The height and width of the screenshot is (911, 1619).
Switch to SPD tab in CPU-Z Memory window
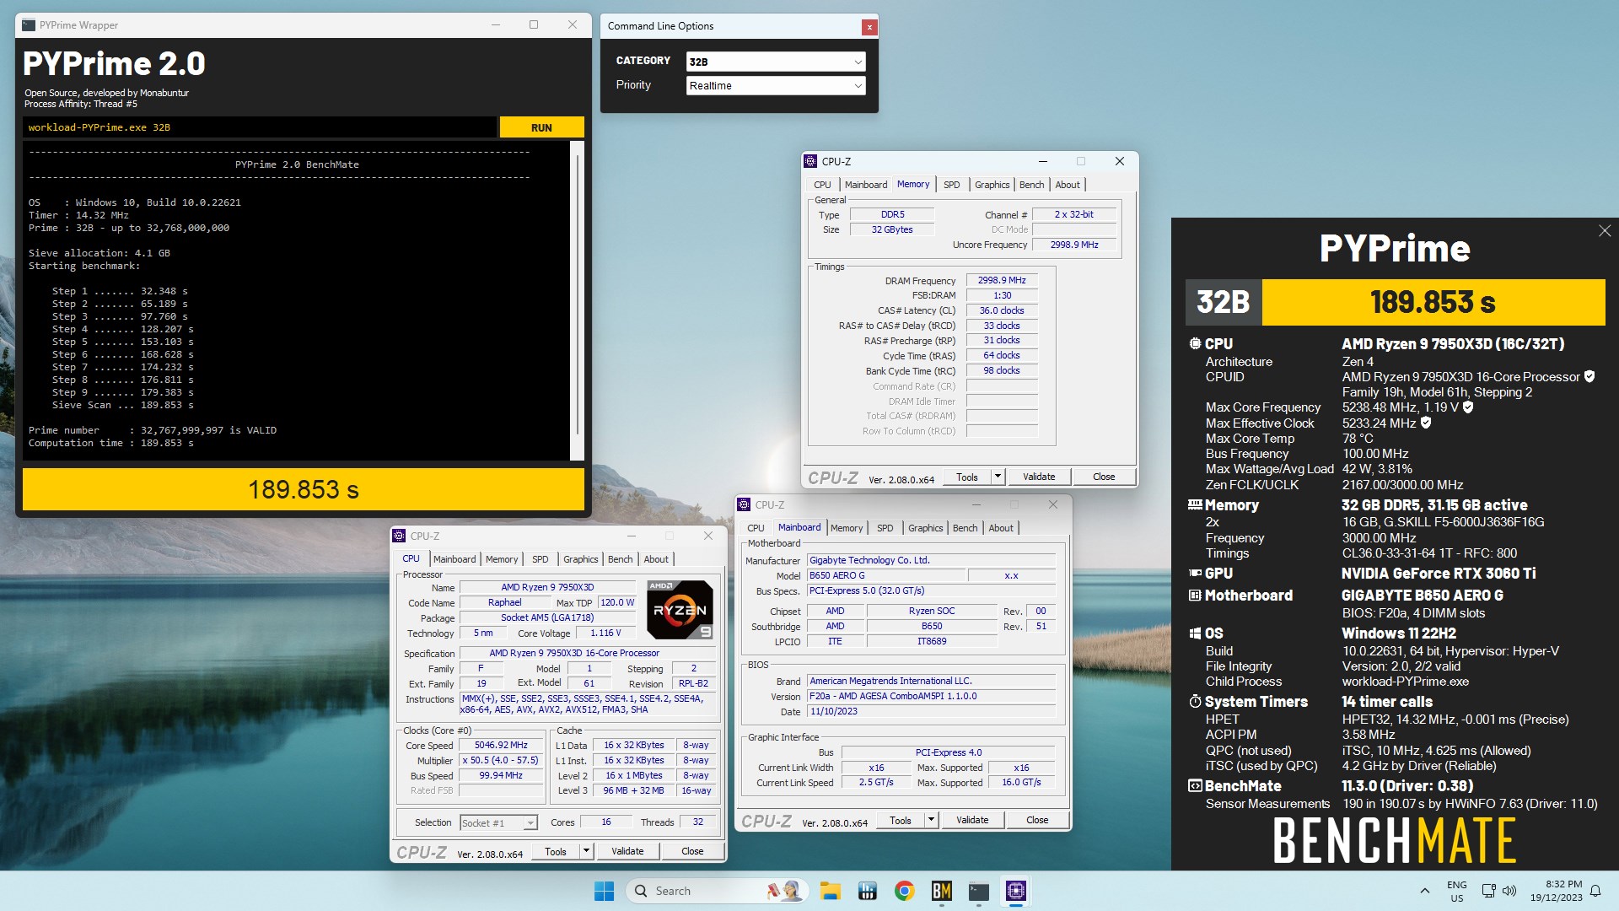coord(951,185)
